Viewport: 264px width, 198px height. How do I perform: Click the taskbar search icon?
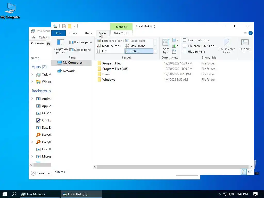pyautogui.click(x=14, y=194)
